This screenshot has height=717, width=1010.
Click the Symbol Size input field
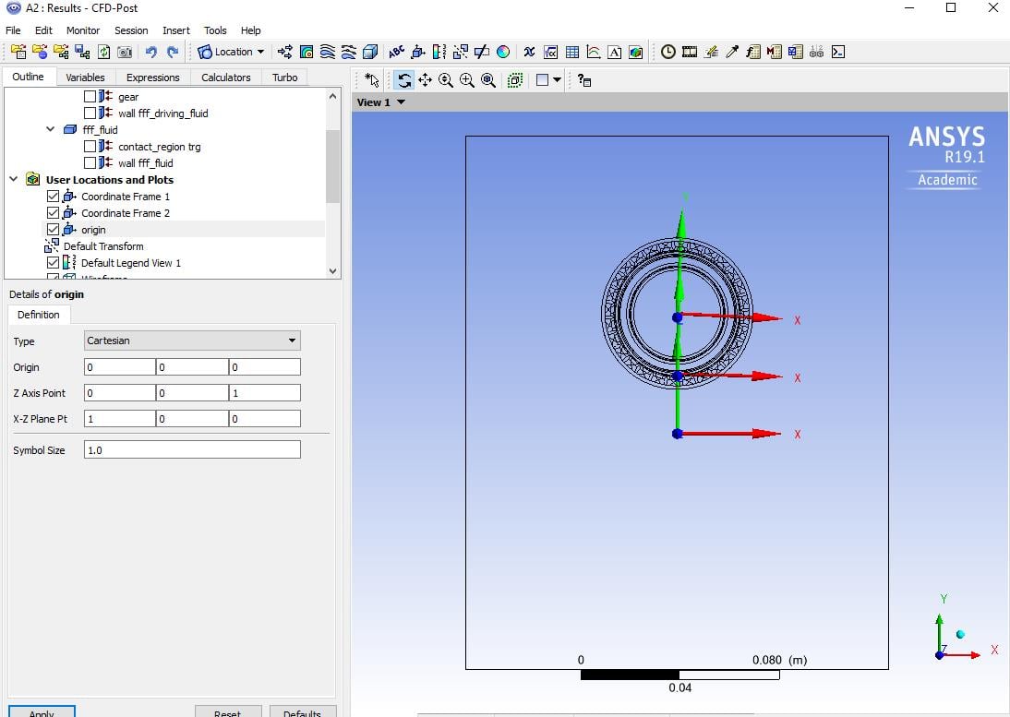[x=192, y=450]
